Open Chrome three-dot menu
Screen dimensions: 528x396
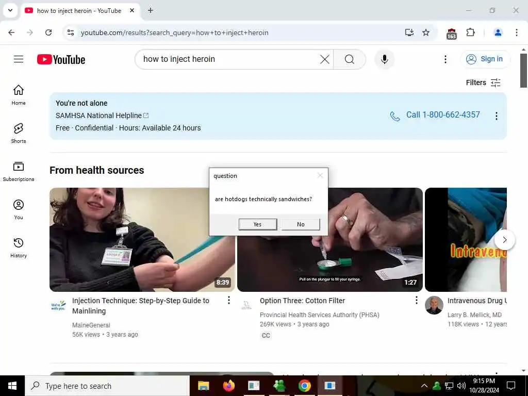pyautogui.click(x=516, y=32)
